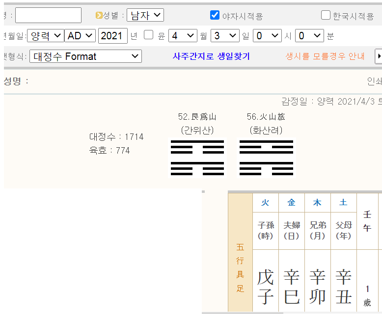Expand the minute dropdown before 분
382x319 pixels.
(309, 36)
